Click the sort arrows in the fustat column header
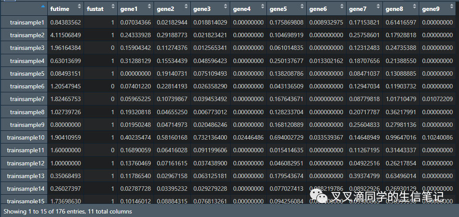This screenshot has width=459, height=217. click(x=113, y=7)
